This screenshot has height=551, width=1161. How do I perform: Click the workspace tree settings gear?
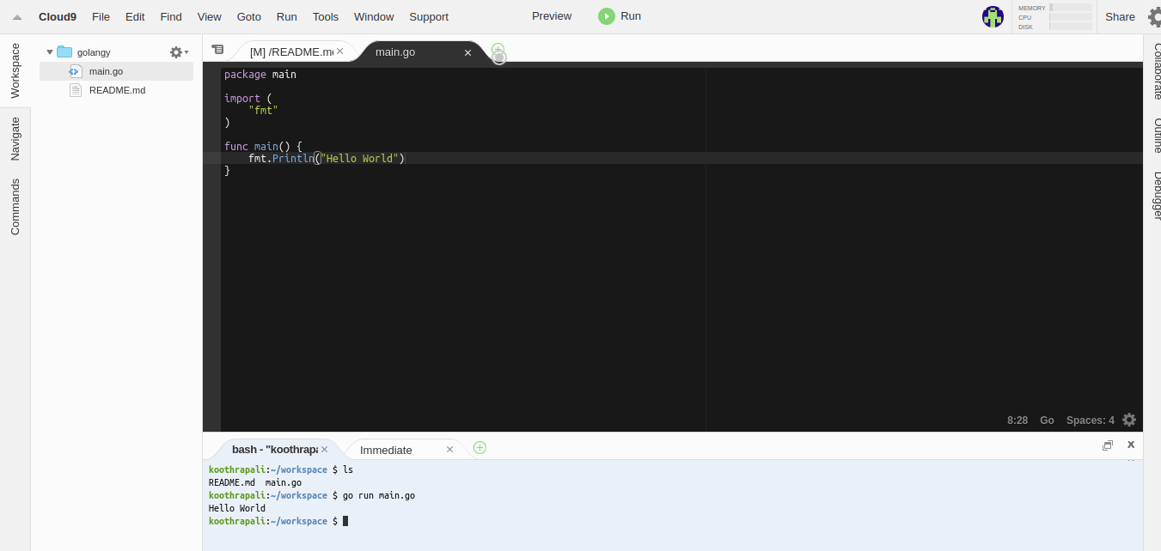pyautogui.click(x=176, y=52)
